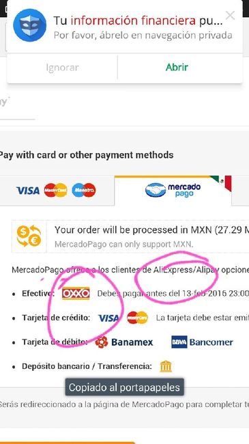
Task: Tap the Maestro logo in card tab
Action: pyautogui.click(x=84, y=191)
